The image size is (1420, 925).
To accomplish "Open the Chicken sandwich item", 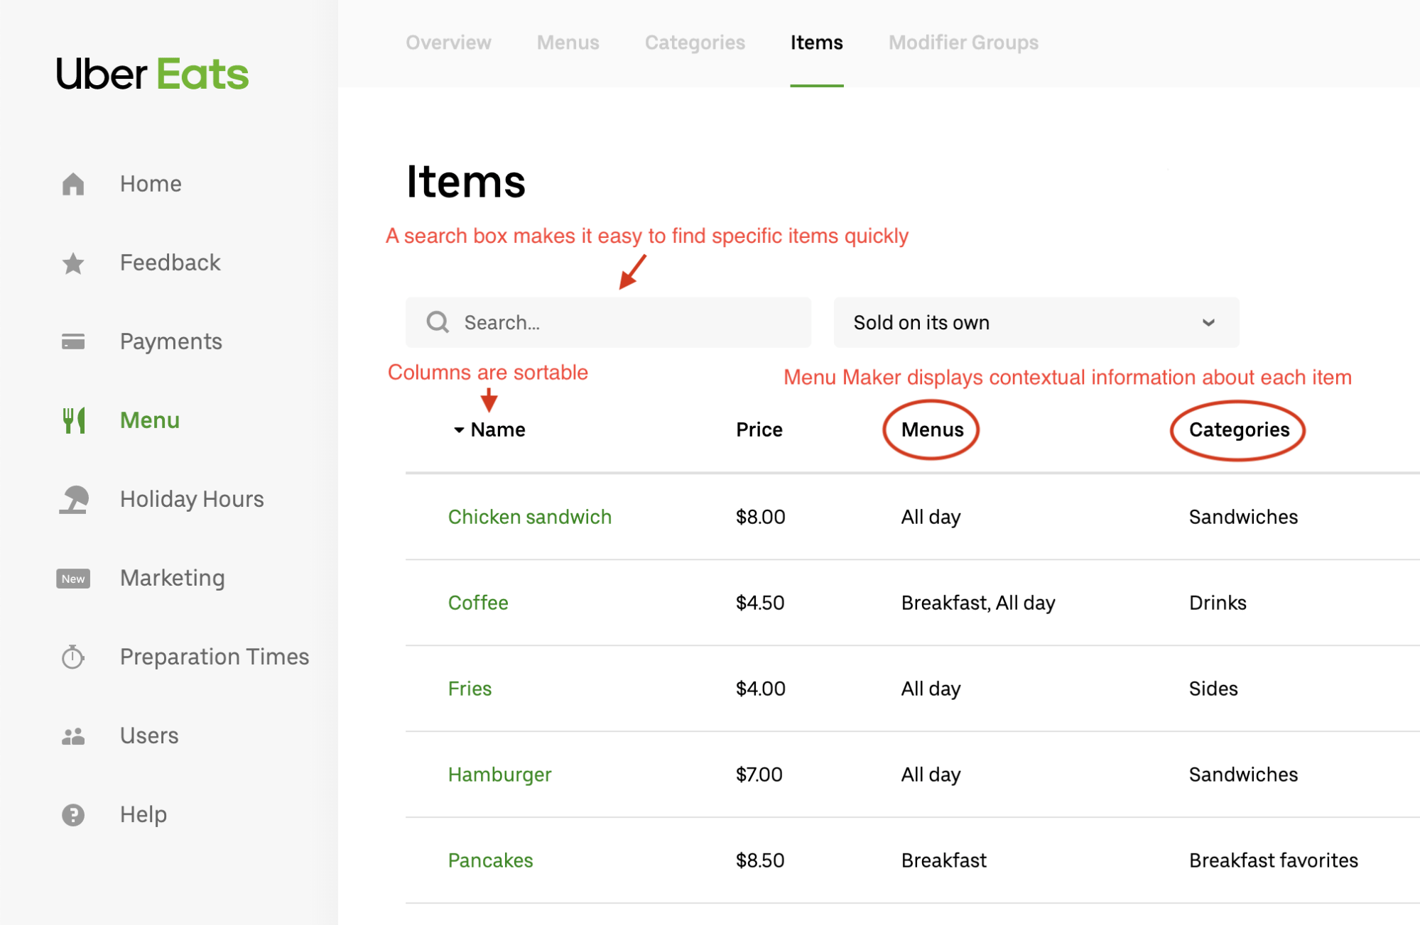I will (x=529, y=517).
